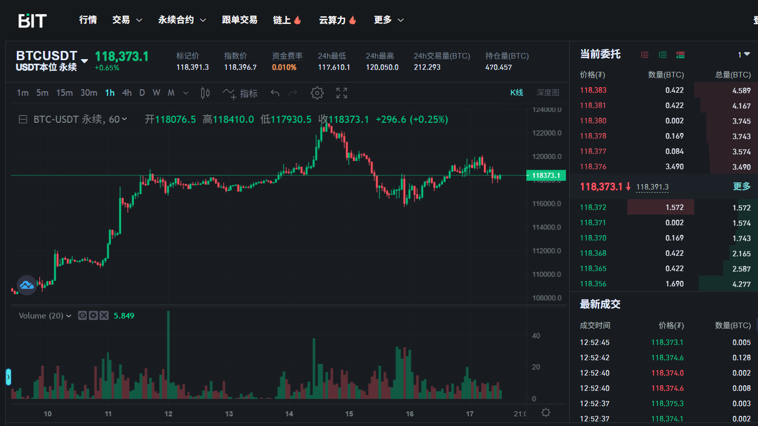Remove the Volume indicator with X
The height and width of the screenshot is (426, 758).
(x=104, y=315)
